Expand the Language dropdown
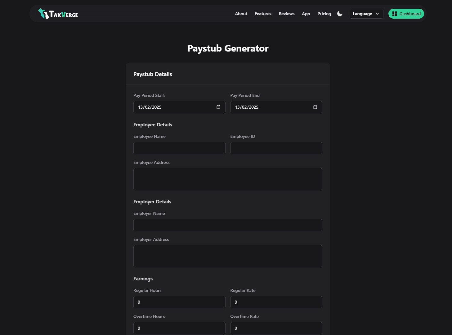Viewport: 452px width, 335px height. click(366, 14)
